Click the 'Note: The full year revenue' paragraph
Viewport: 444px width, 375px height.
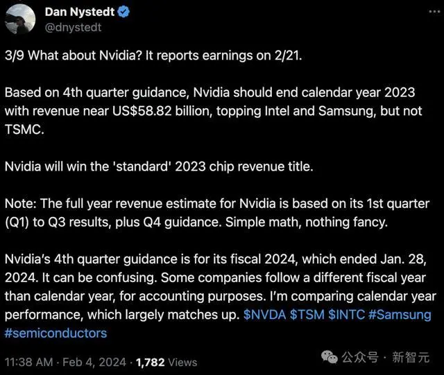[x=217, y=213]
